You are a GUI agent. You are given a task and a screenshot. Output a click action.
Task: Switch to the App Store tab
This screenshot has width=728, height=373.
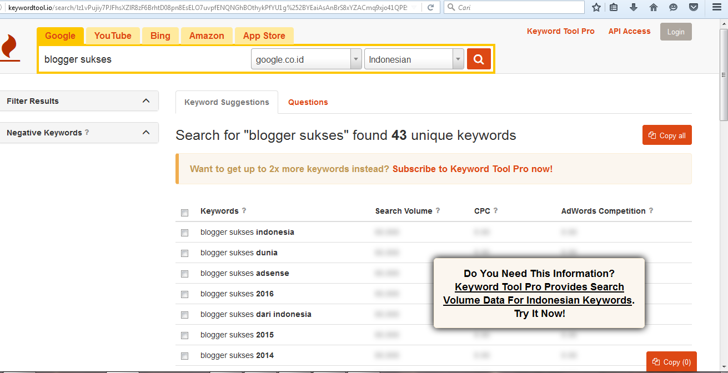[x=264, y=36]
